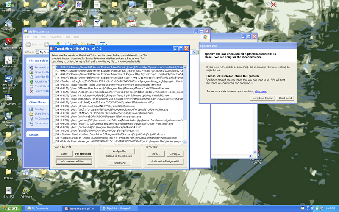The image size is (339, 212).
Task: Click the scan results scrollbar up arrow
Action: point(185,67)
